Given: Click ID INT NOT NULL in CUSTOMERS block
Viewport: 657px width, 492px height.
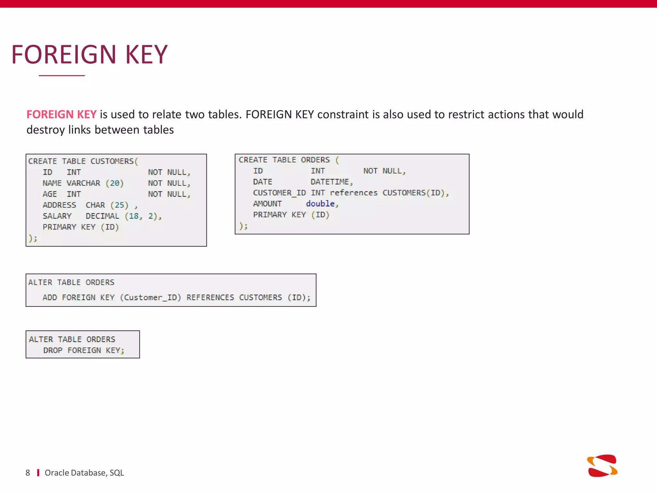Looking at the screenshot, I should 116,172.
